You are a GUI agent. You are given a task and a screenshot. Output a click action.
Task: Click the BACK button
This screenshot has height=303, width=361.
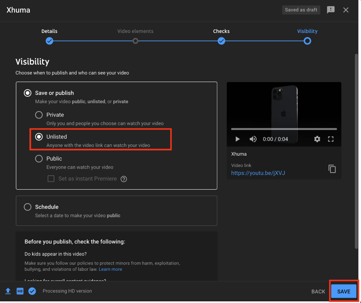coord(318,291)
